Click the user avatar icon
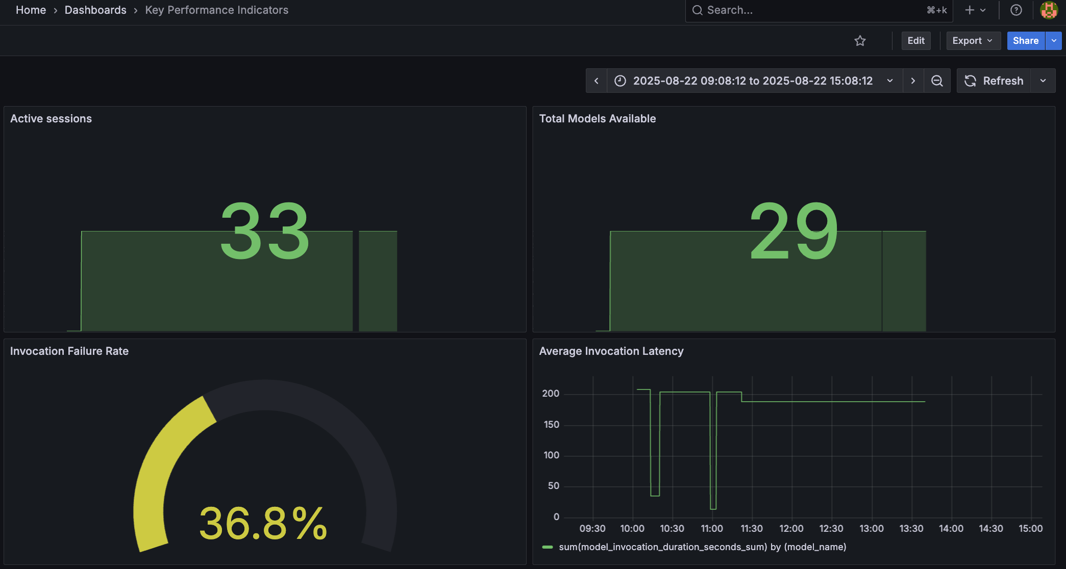The width and height of the screenshot is (1066, 569). coord(1049,10)
